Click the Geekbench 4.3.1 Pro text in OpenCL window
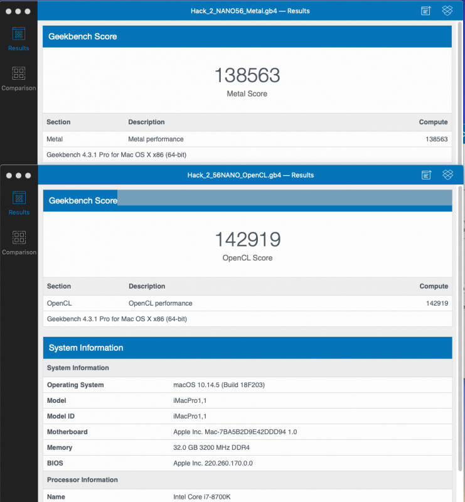Image resolution: width=465 pixels, height=502 pixels. (x=117, y=319)
